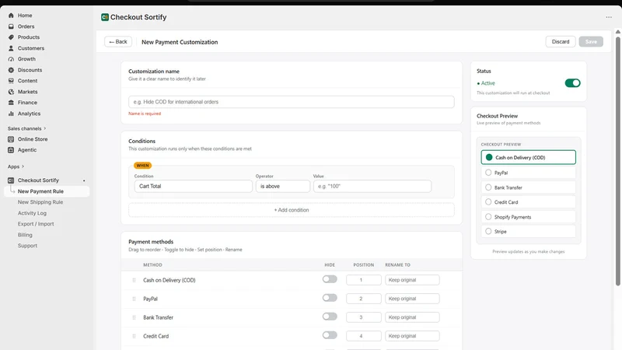Click the Analytics bar chart icon

pos(11,114)
